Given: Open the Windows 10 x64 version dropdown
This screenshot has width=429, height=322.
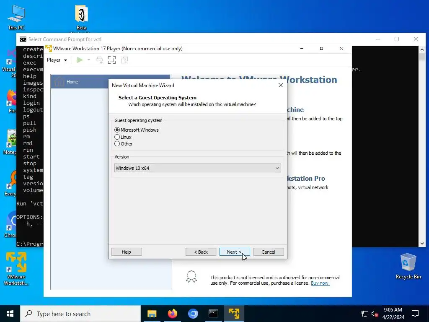Looking at the screenshot, I should pos(198,168).
